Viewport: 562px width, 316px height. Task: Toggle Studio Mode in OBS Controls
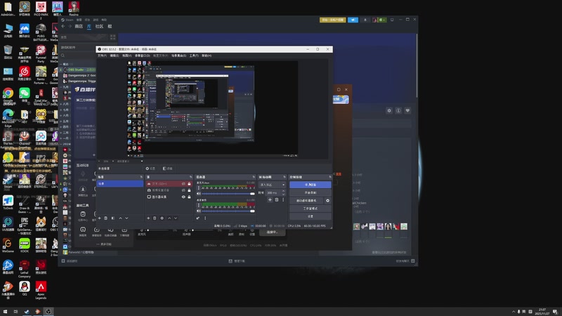(311, 209)
